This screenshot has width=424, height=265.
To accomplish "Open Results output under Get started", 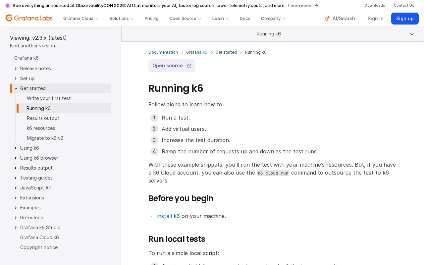I will [43, 118].
